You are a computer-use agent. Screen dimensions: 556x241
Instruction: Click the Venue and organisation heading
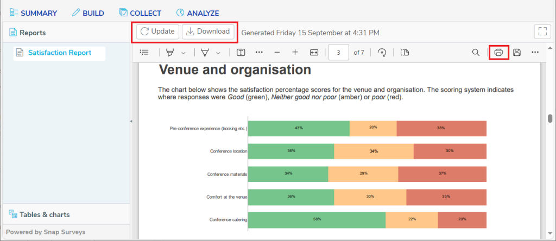(235, 70)
